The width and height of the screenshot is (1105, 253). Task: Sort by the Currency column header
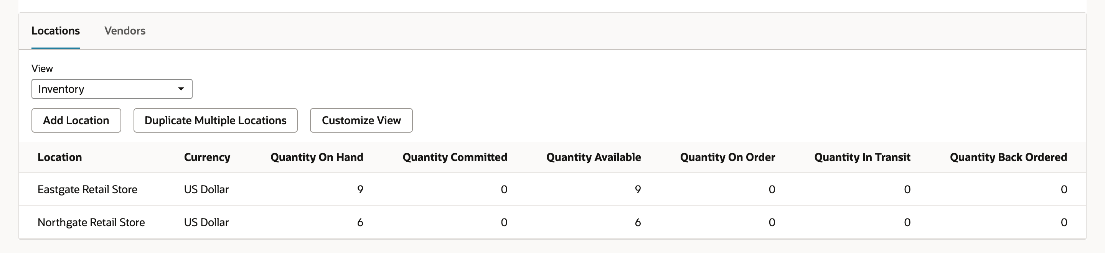[x=207, y=158]
